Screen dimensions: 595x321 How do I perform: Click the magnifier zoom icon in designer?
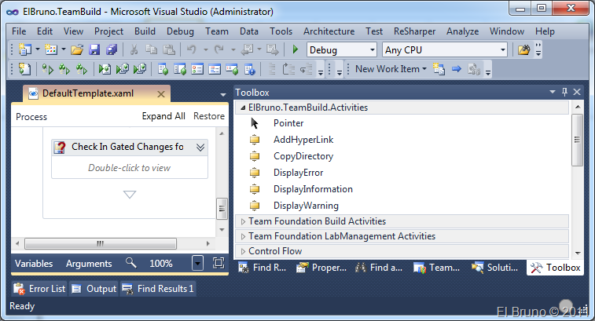[x=130, y=264]
